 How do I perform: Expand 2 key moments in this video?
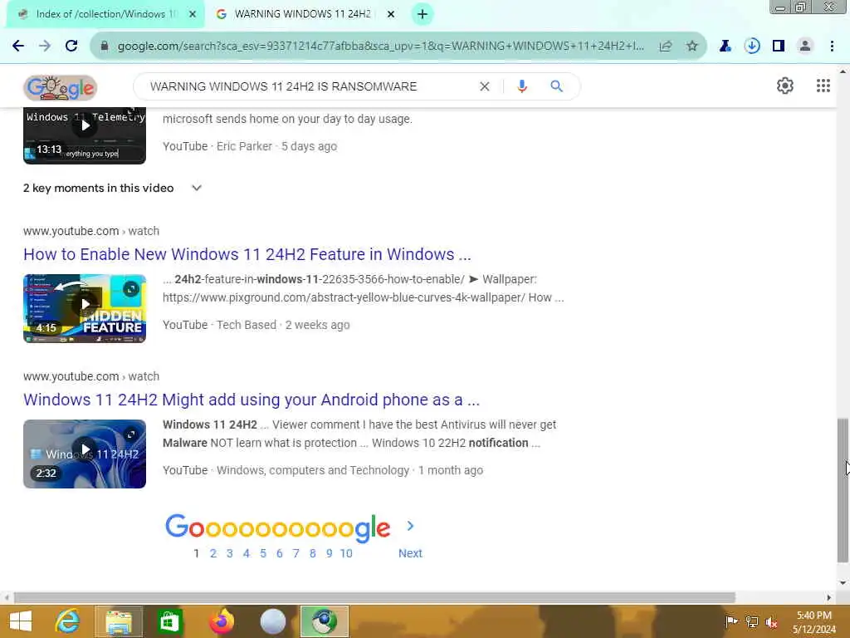[112, 189]
